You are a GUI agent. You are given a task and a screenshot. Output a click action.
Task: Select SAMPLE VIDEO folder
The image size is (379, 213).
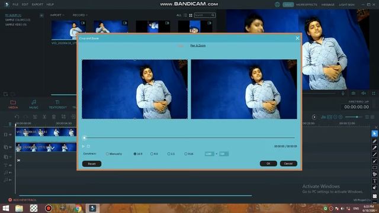[16, 25]
